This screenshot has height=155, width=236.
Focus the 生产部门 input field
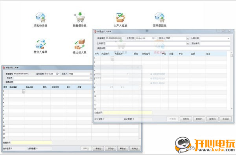[x=146, y=44]
